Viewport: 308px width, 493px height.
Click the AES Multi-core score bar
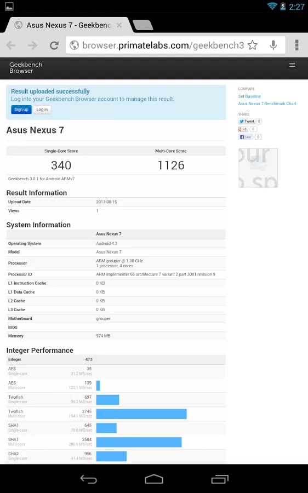pyautogui.click(x=98, y=386)
